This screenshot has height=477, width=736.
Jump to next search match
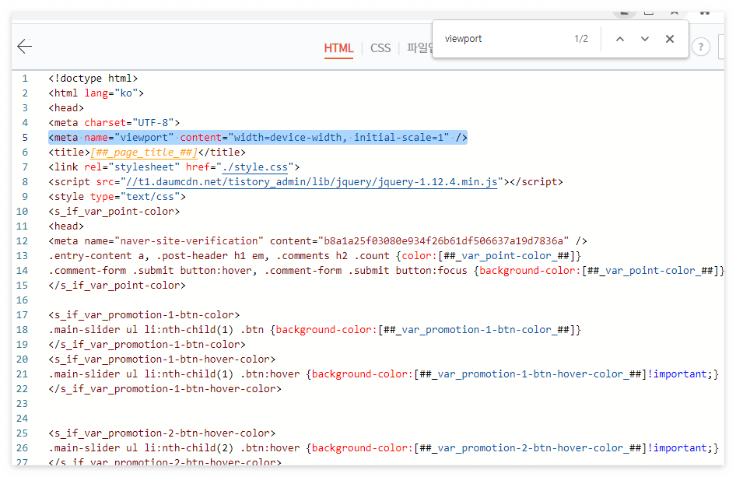pyautogui.click(x=645, y=39)
